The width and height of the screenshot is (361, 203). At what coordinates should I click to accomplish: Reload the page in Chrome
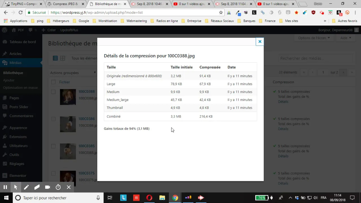pyautogui.click(x=20, y=12)
